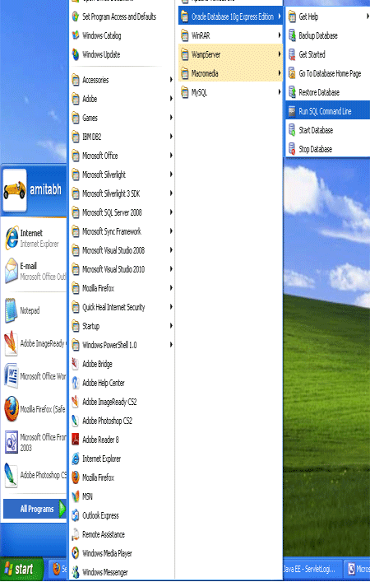370x582 pixels.
Task: Open the Adobe program folder
Action: click(122, 99)
